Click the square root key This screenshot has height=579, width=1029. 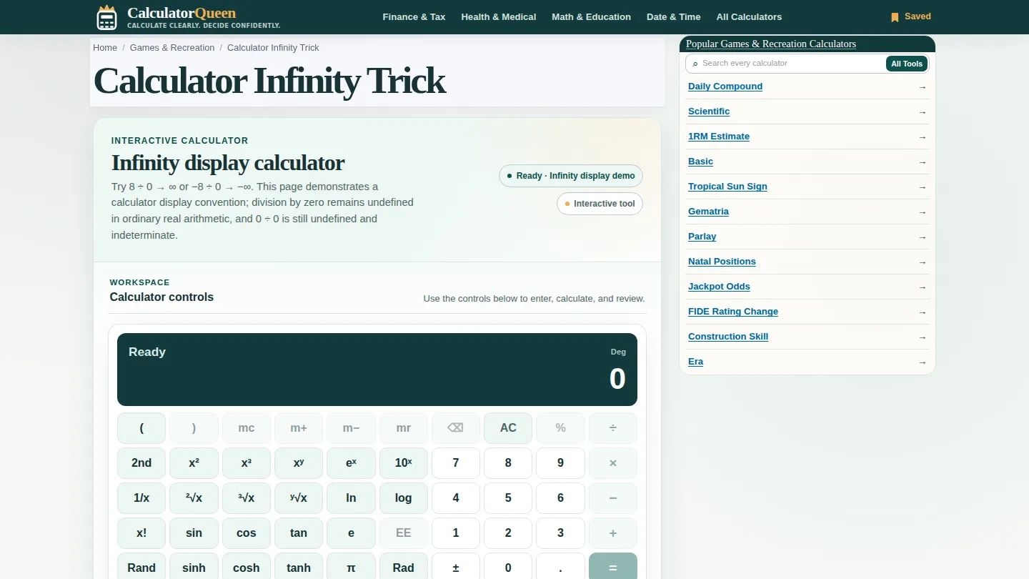pyautogui.click(x=194, y=498)
